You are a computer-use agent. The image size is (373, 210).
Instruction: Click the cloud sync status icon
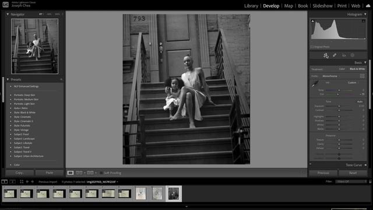368,6
